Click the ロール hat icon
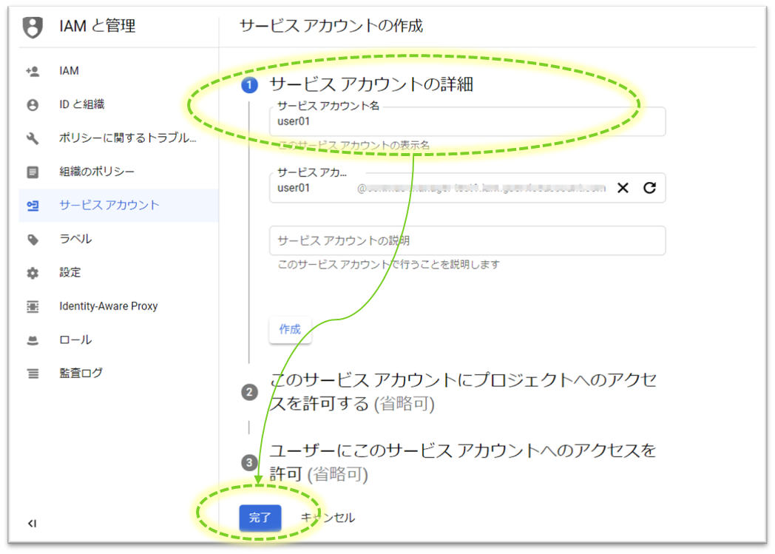This screenshot has height=554, width=775. pos(32,340)
